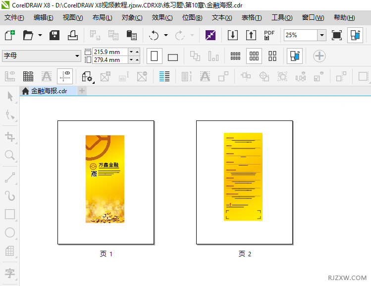Open the 文件(F) menu
Screen dimensions: 371x286
click(14, 17)
